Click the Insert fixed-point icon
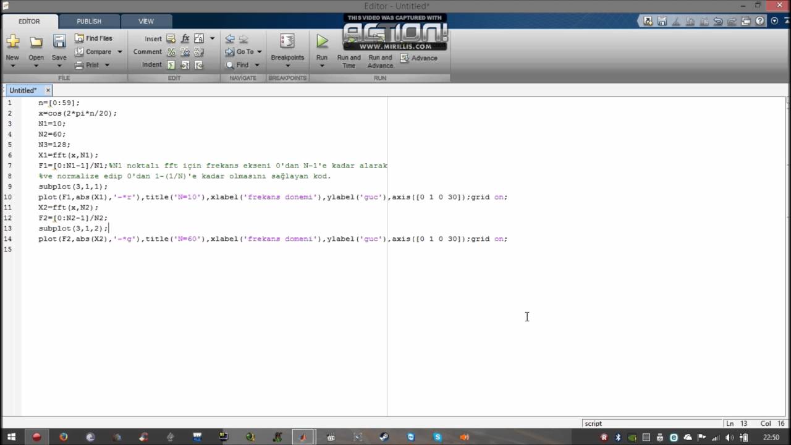The image size is (791, 445). [x=199, y=38]
